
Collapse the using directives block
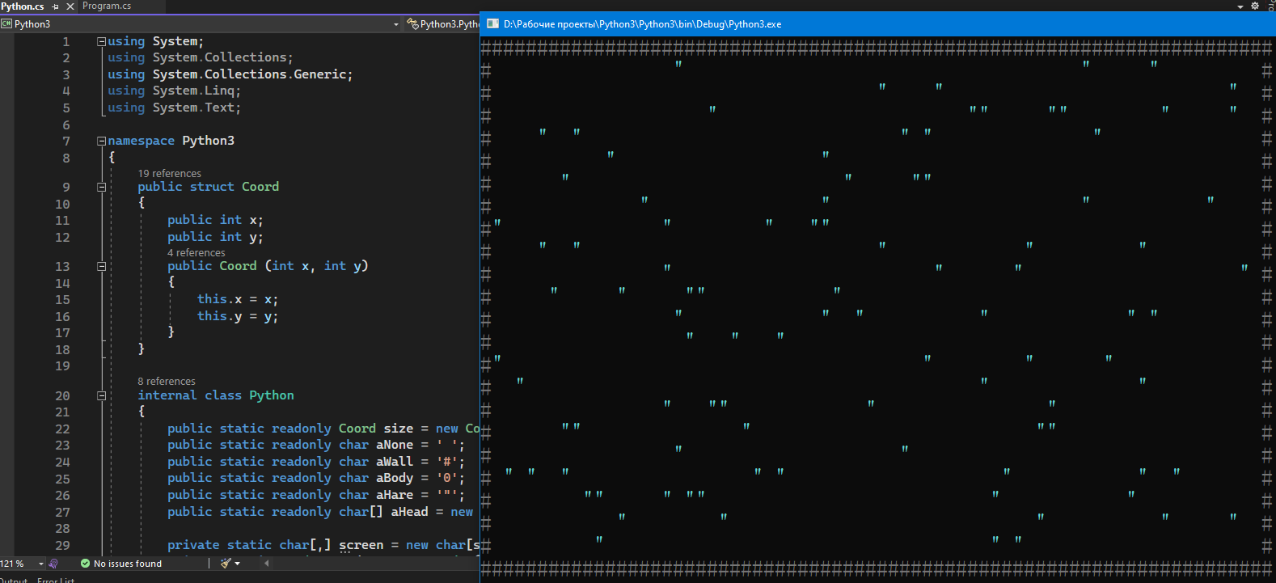pos(102,41)
